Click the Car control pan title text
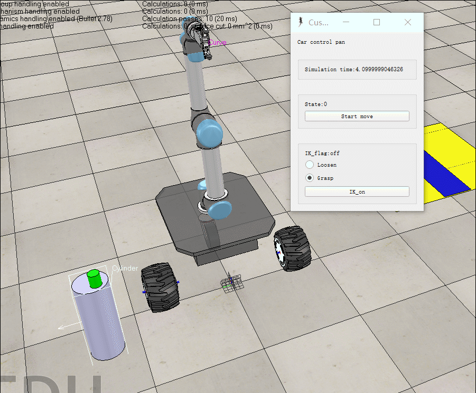This screenshot has height=393, width=476. (x=321, y=42)
